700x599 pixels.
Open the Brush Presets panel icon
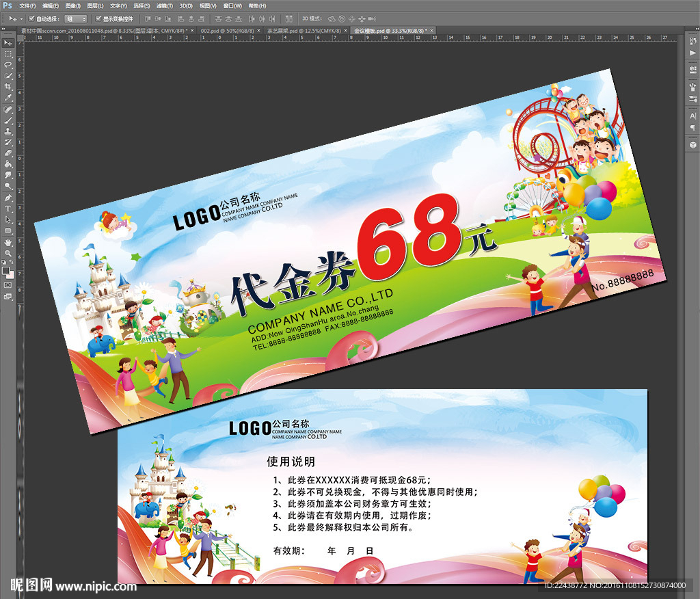tap(693, 87)
